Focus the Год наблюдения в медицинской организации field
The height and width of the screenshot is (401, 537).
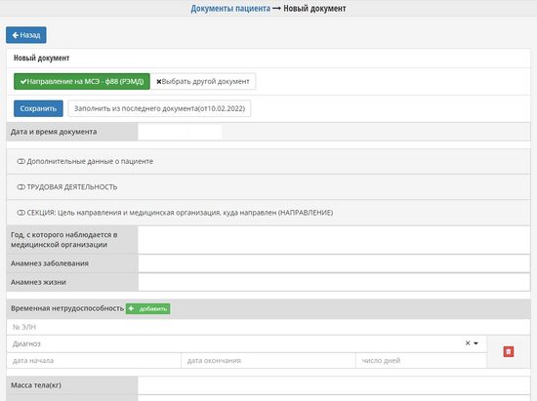[x=334, y=240]
